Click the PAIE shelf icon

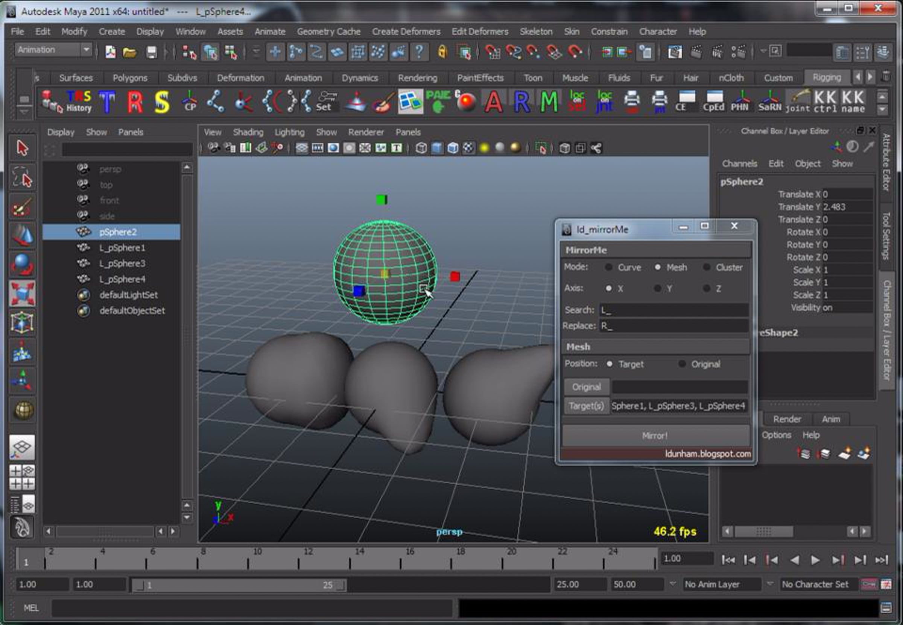pyautogui.click(x=438, y=102)
